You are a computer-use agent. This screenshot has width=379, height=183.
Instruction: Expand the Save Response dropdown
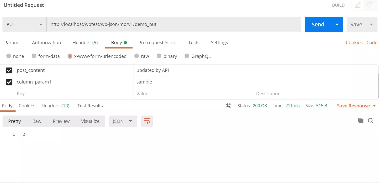374,106
